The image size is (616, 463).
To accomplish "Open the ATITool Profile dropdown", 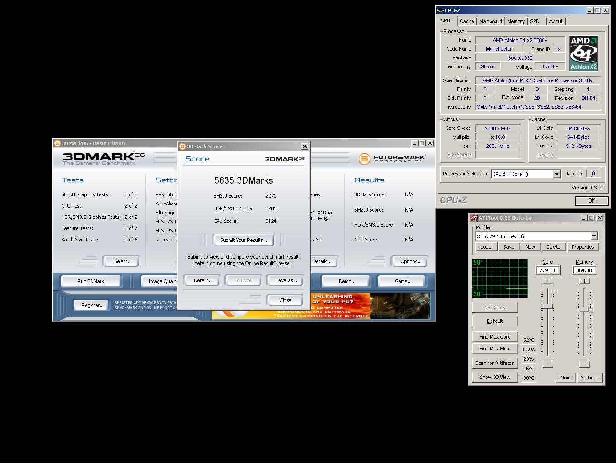I will click(x=594, y=236).
